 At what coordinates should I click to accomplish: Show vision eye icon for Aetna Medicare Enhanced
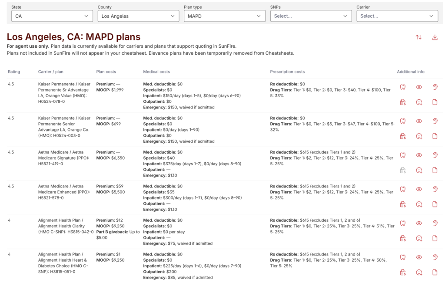tap(419, 189)
